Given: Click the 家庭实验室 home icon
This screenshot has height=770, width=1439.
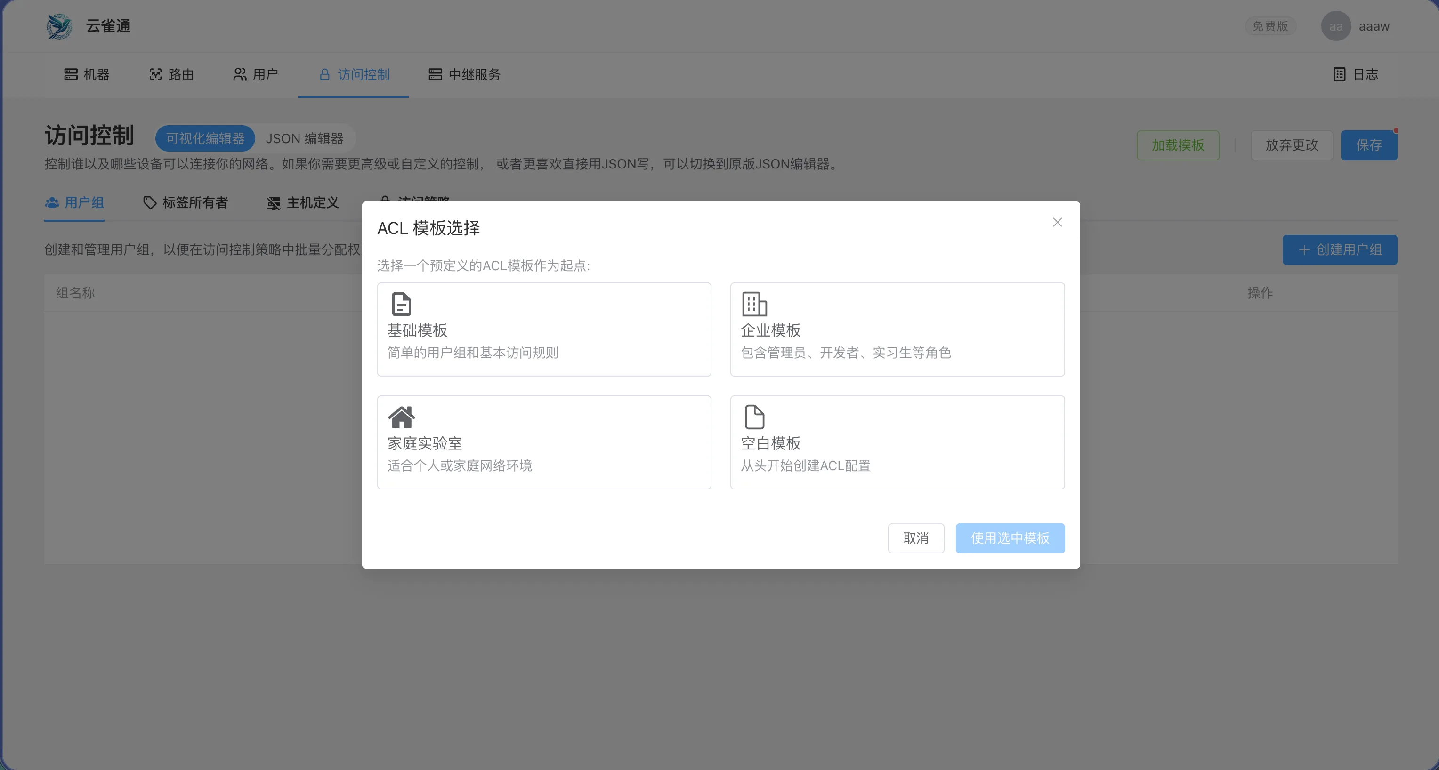Looking at the screenshot, I should pos(402,417).
